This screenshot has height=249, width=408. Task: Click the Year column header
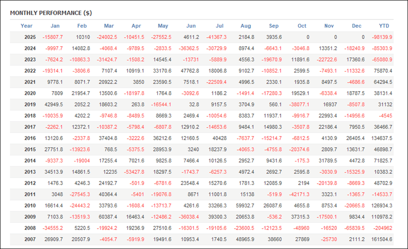coord(26,26)
